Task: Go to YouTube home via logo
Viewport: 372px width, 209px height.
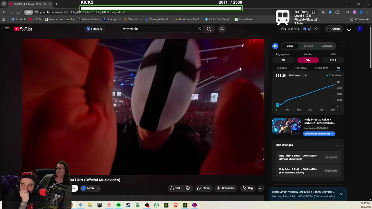Action: tap(23, 29)
